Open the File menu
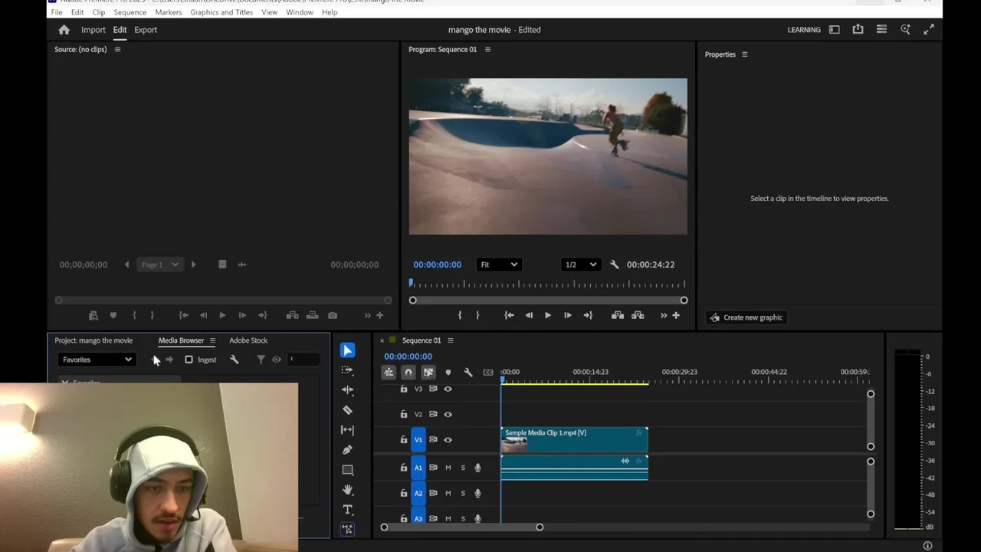 coord(57,12)
